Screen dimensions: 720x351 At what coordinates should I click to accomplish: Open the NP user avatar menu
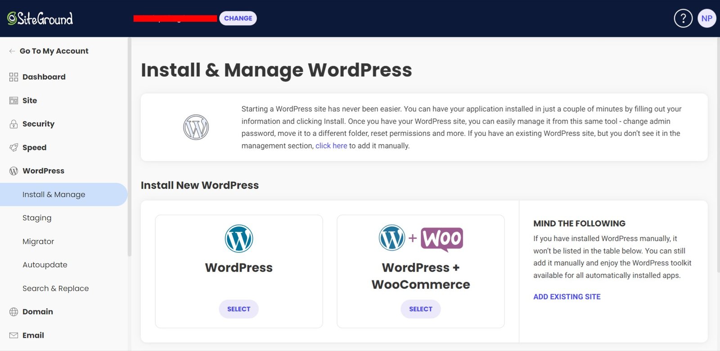[x=706, y=18]
